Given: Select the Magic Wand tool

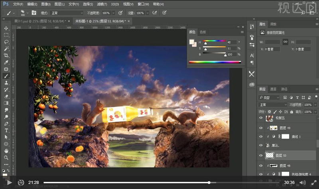Looking at the screenshot, I should [x=6, y=49].
